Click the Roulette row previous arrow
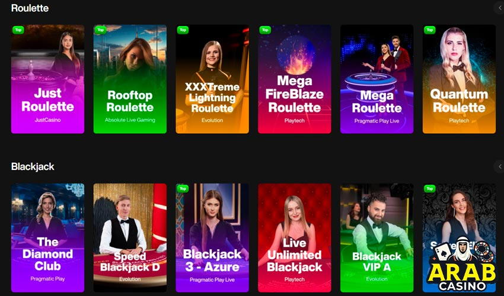 [x=499, y=8]
